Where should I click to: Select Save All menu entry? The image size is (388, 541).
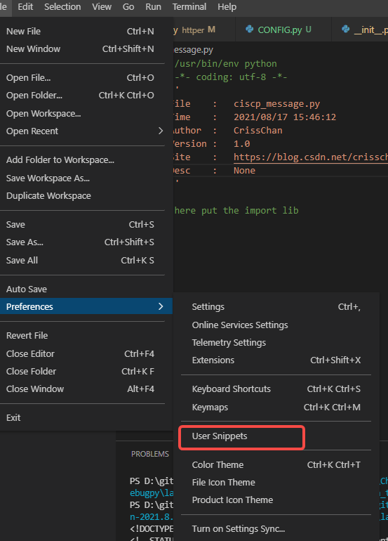click(82, 260)
